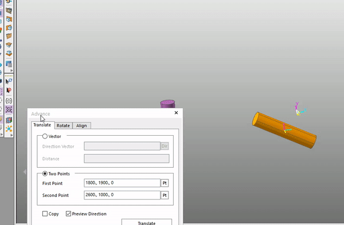The height and width of the screenshot is (225, 344).
Task: Click the cursor with rotate arrow icon
Action: tap(9, 81)
